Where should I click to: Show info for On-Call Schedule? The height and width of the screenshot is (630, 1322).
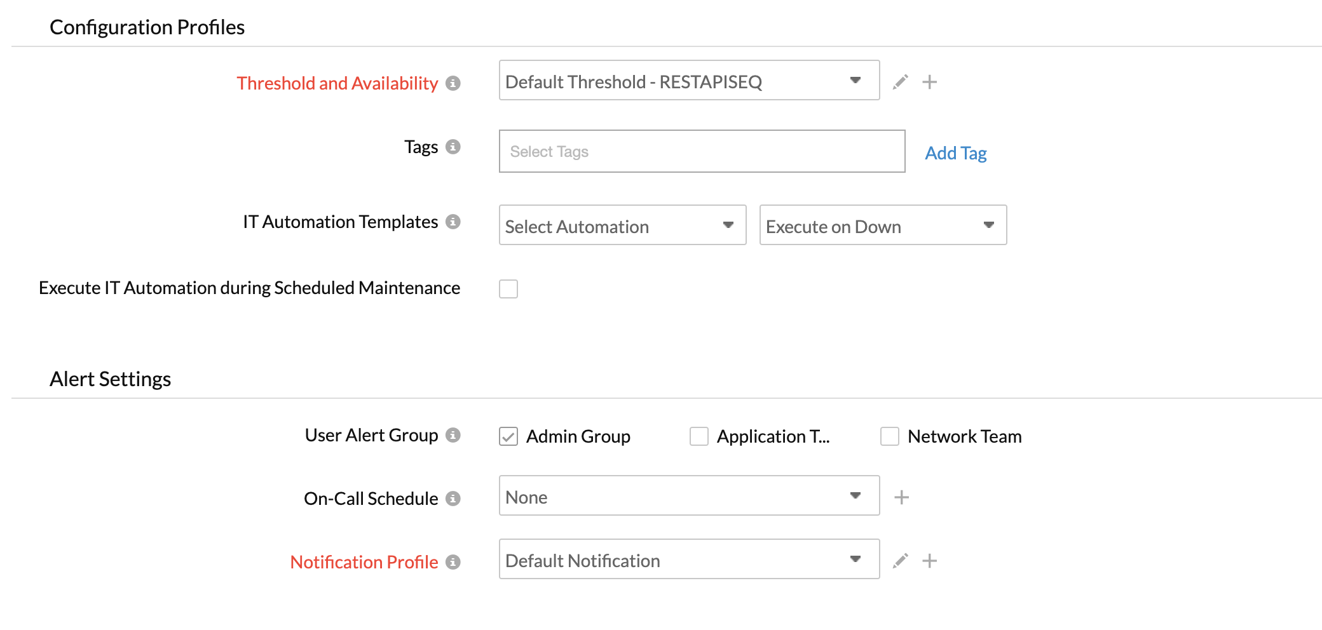tap(453, 499)
